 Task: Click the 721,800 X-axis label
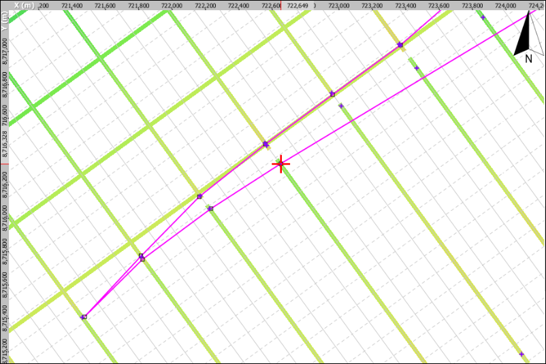(x=139, y=5)
